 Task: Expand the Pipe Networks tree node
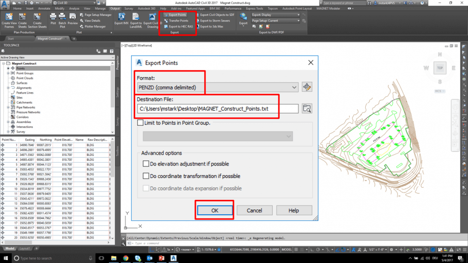coord(8,107)
